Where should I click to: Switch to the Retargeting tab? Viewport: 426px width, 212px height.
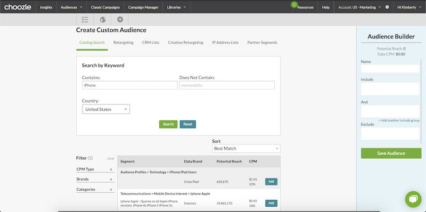coord(124,43)
